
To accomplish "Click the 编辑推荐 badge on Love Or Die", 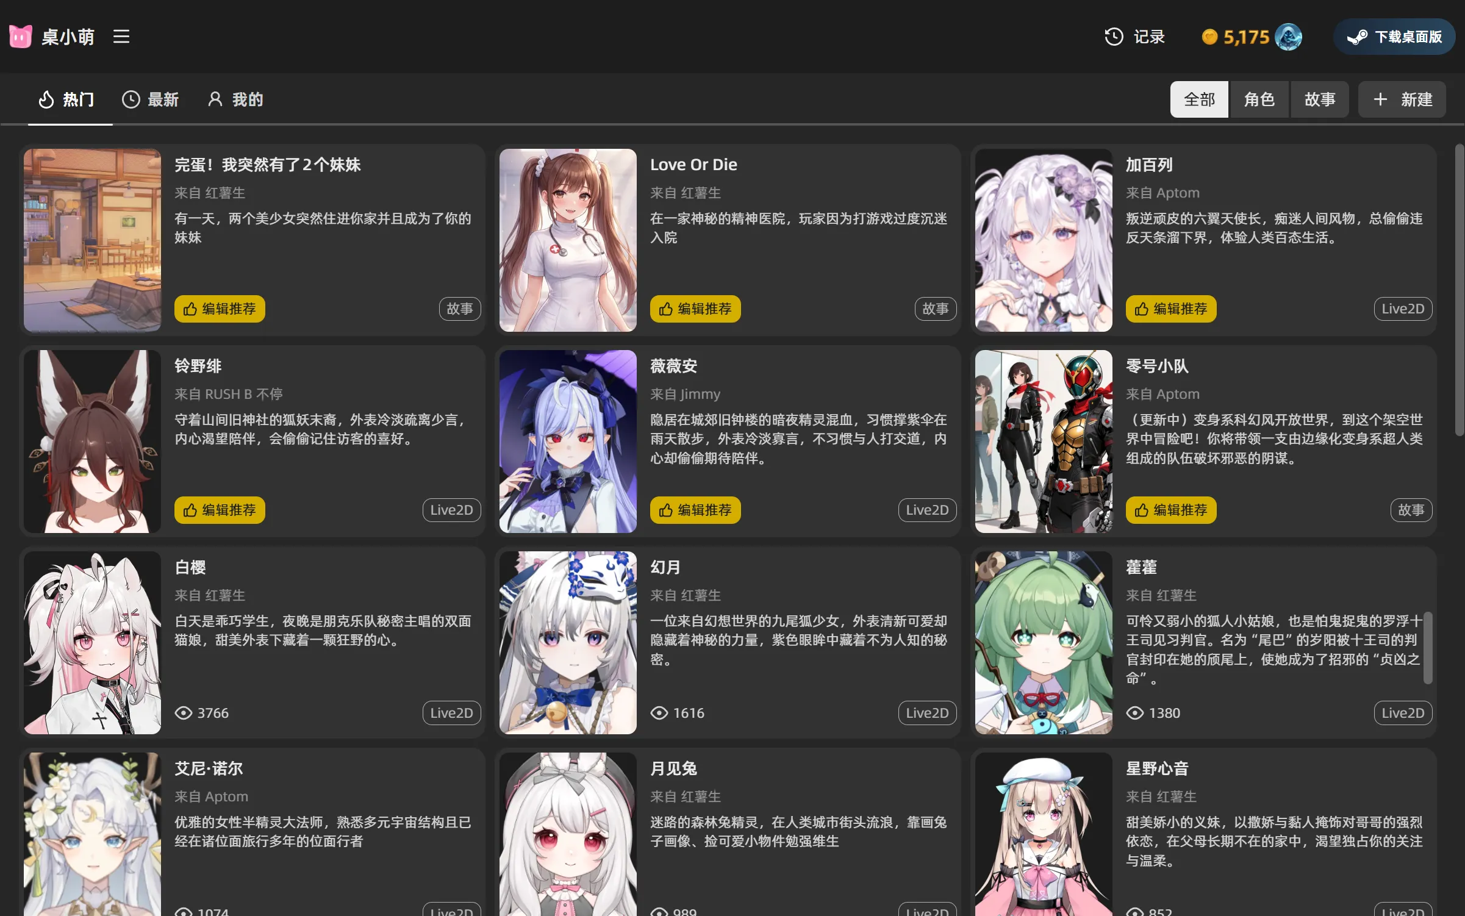I will pyautogui.click(x=695, y=309).
